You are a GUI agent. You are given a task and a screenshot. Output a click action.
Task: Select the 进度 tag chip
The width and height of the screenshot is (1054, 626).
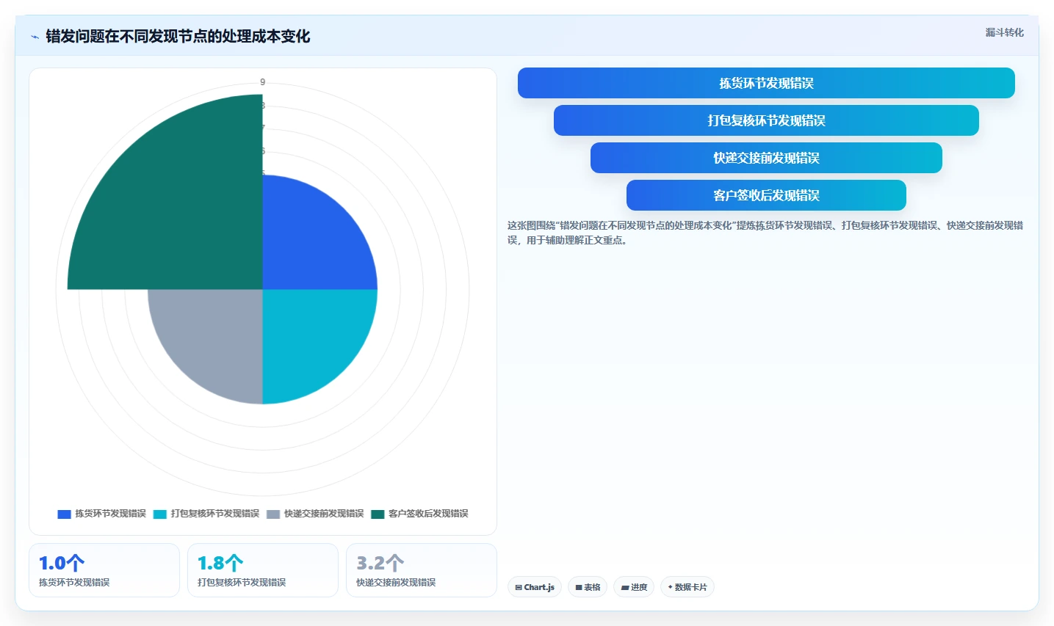coord(634,587)
